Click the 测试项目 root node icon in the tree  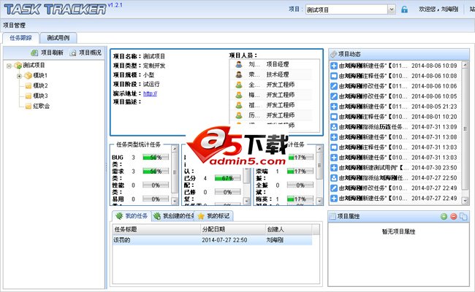click(x=18, y=66)
